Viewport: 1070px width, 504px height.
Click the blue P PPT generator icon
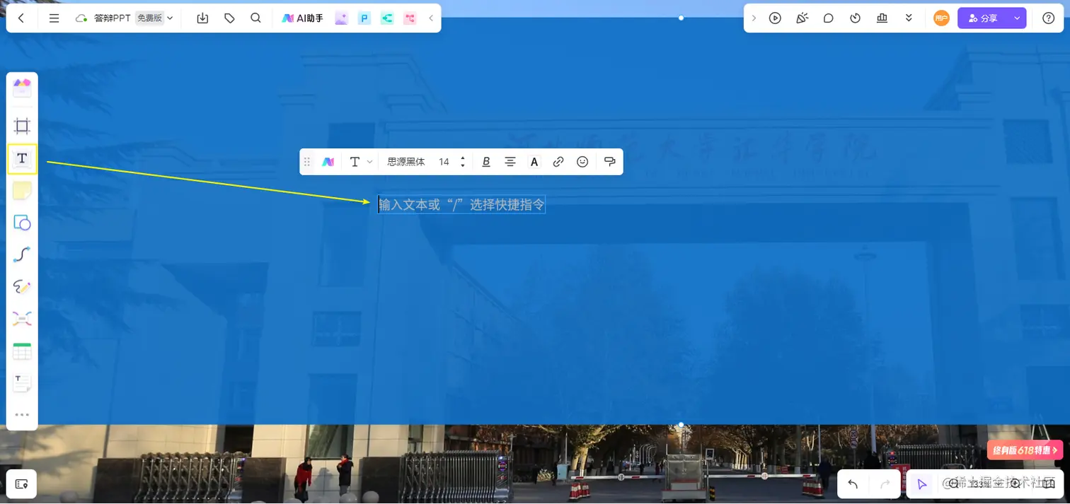(364, 18)
